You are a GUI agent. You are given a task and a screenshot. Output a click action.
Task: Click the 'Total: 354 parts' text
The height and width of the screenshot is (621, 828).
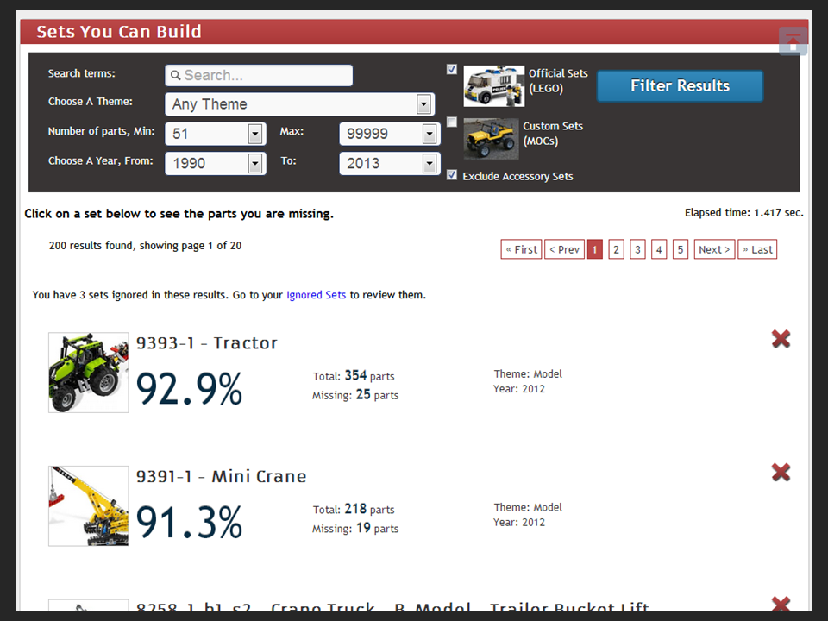(354, 376)
